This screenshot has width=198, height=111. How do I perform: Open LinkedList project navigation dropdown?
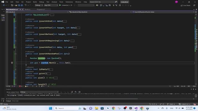37,12
